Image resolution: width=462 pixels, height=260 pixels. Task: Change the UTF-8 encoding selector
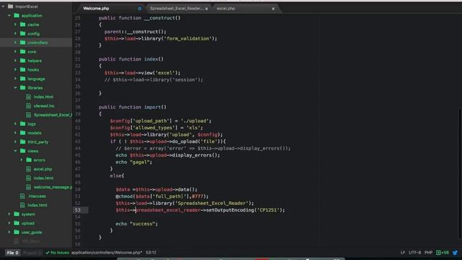click(x=414, y=253)
